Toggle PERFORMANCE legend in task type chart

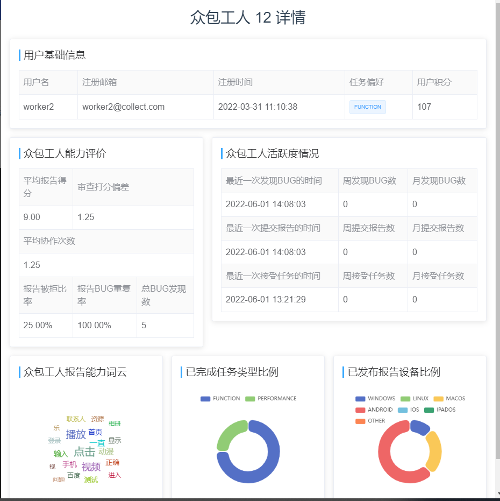point(271,398)
